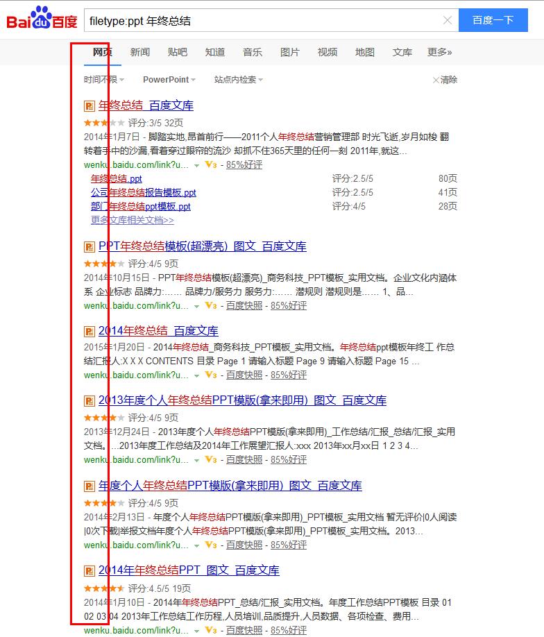Click star rating 评分:3/5 32页 of first result
This screenshot has width=544, height=637.
(x=134, y=123)
